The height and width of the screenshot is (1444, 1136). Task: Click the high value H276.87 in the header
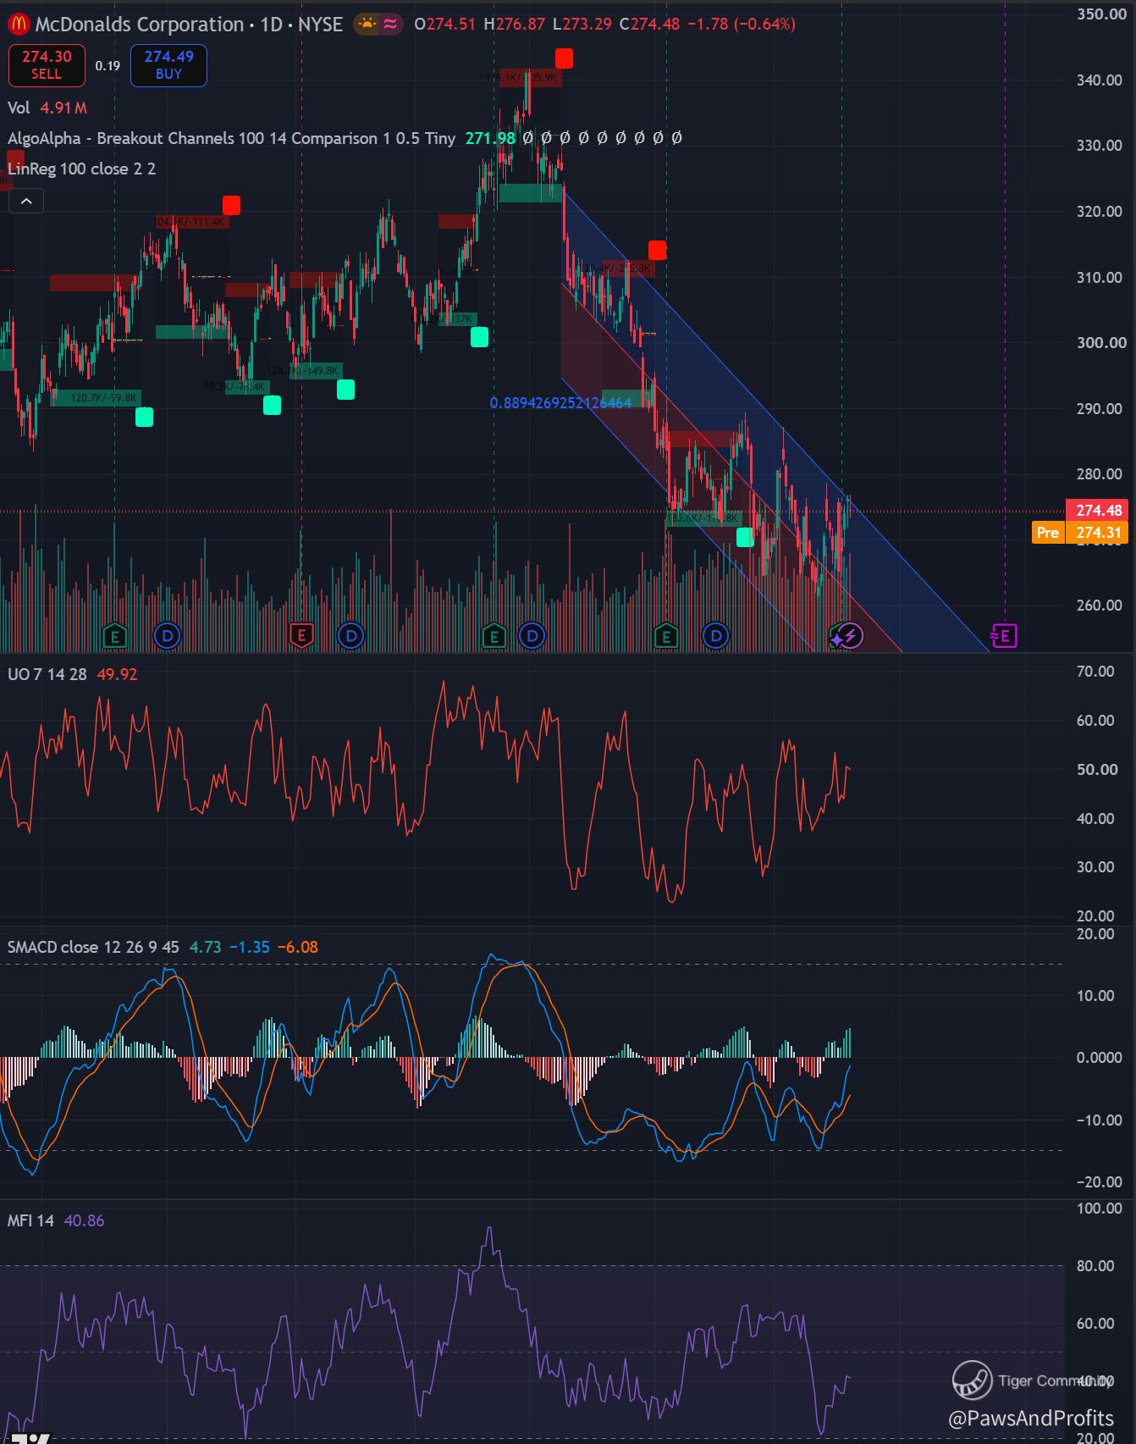515,24
